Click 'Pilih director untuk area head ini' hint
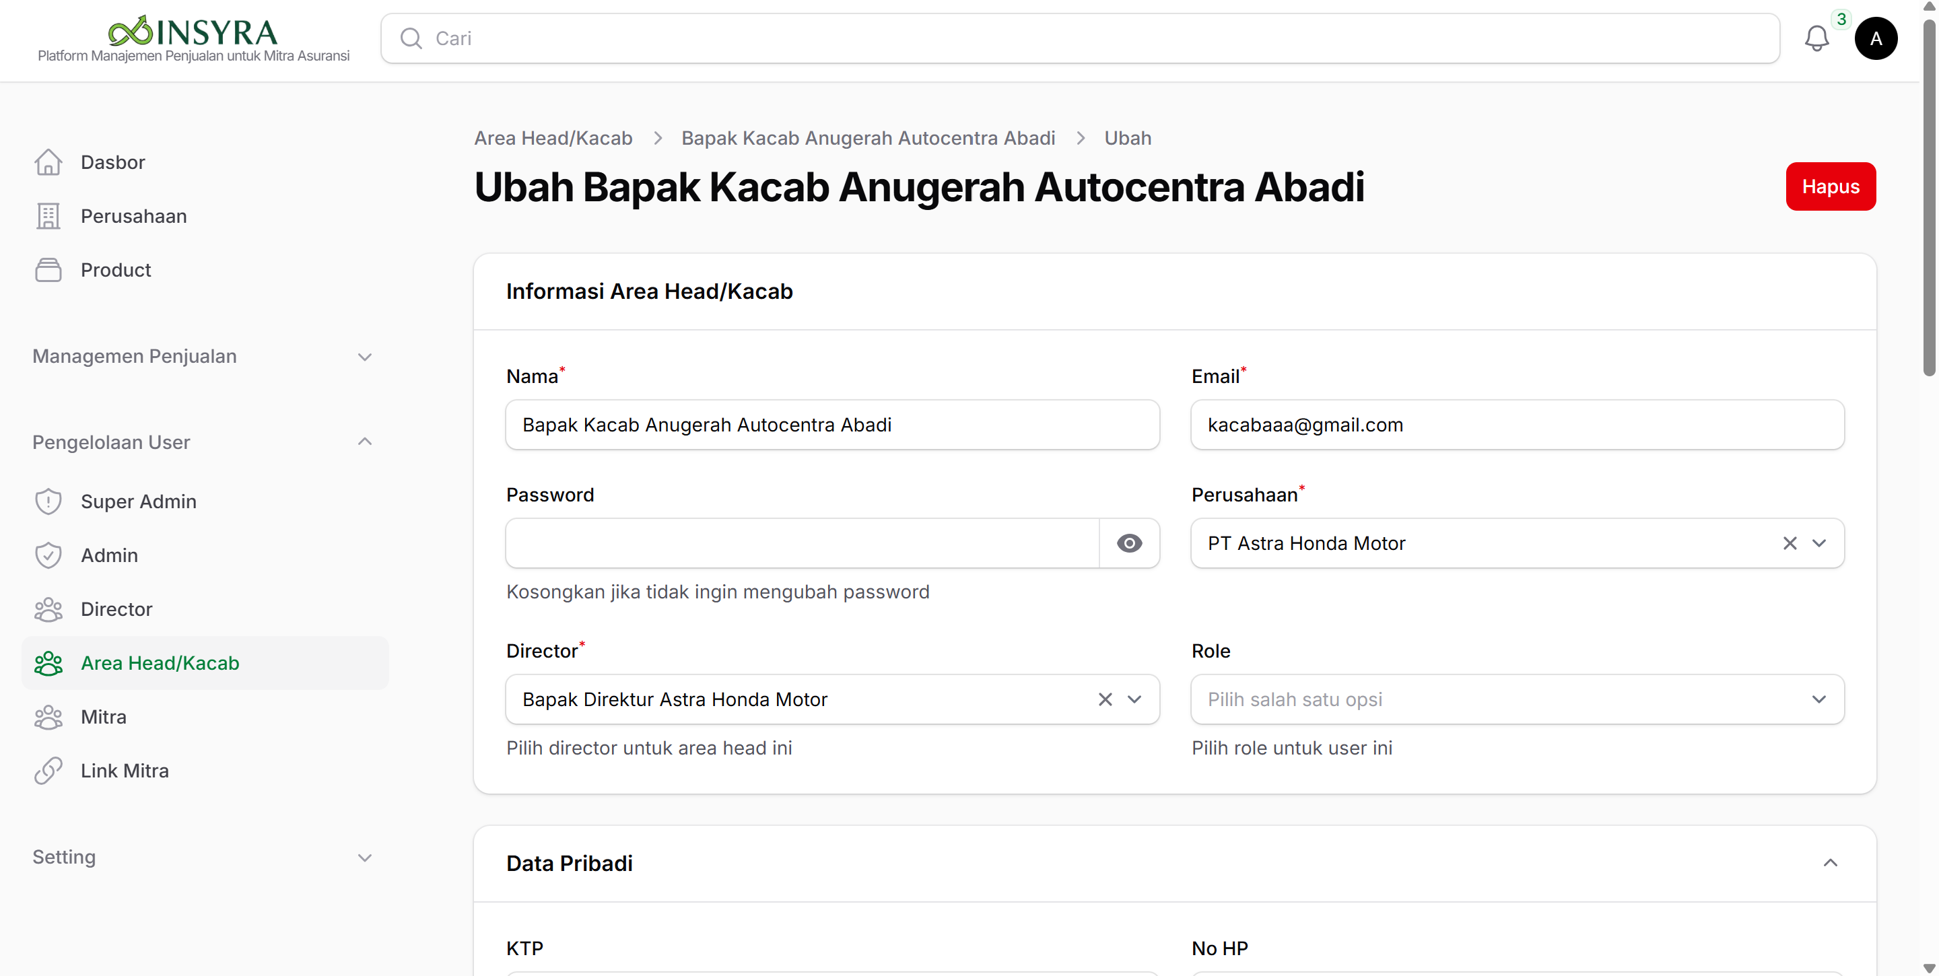 pos(649,748)
